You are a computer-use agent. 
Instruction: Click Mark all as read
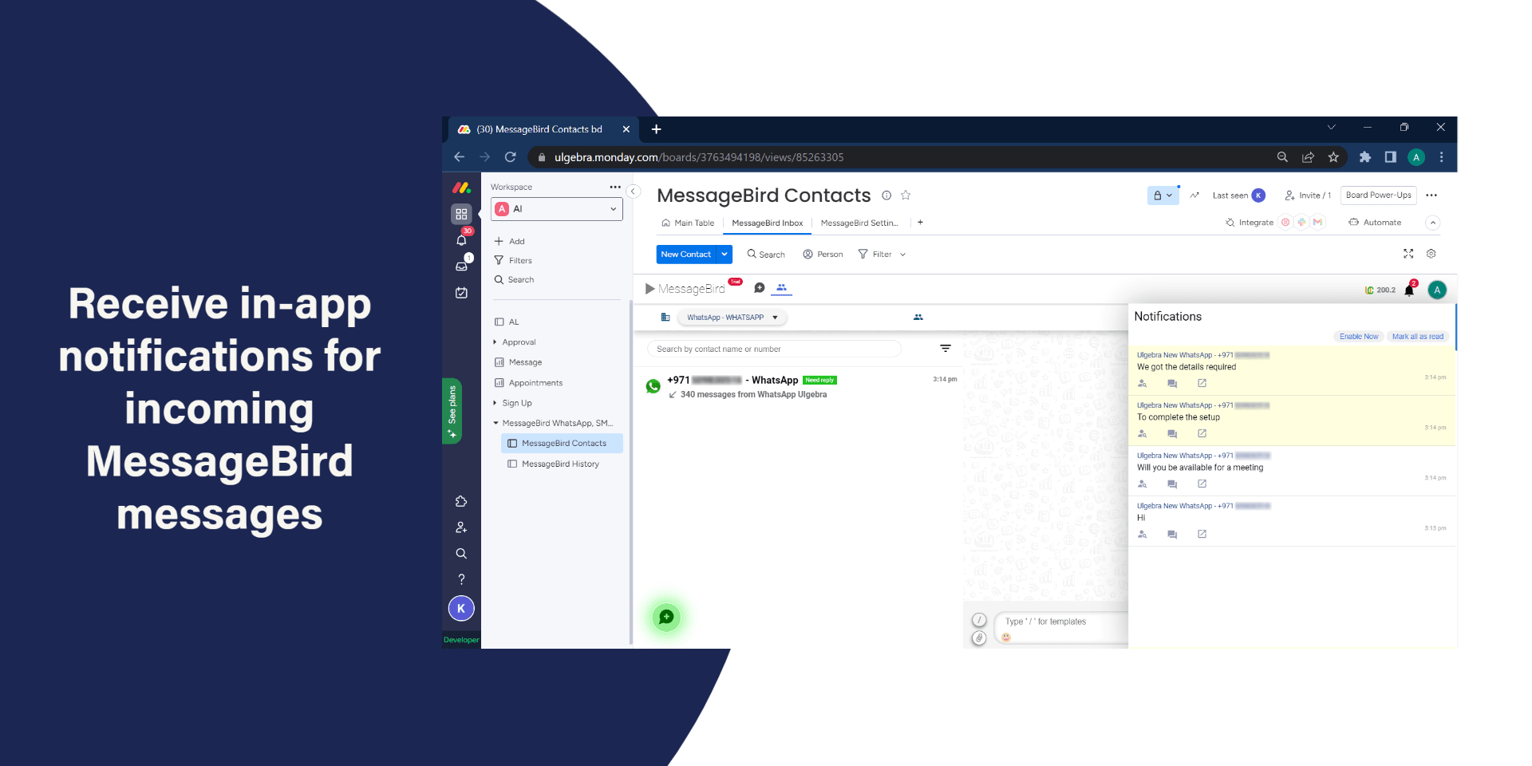[1418, 337]
